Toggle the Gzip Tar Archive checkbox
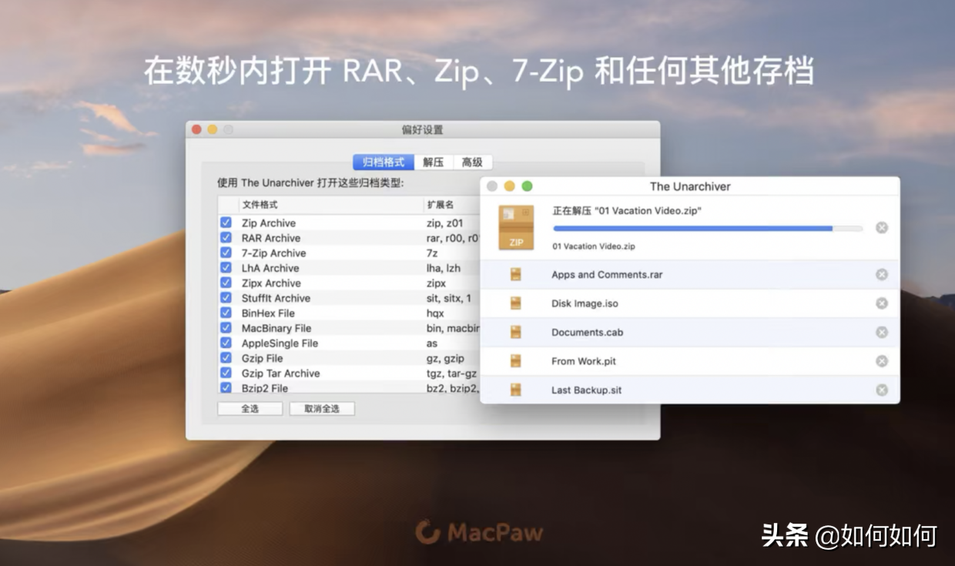This screenshot has width=955, height=566. 226,373
